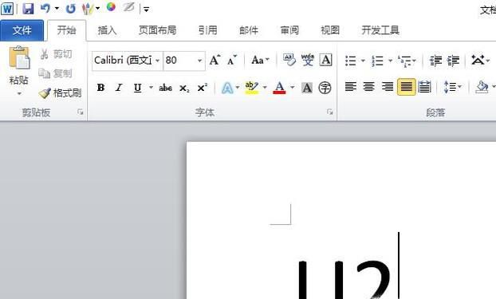Toggle strikethrough abc formatting
The width and height of the screenshot is (496, 299).
(165, 88)
